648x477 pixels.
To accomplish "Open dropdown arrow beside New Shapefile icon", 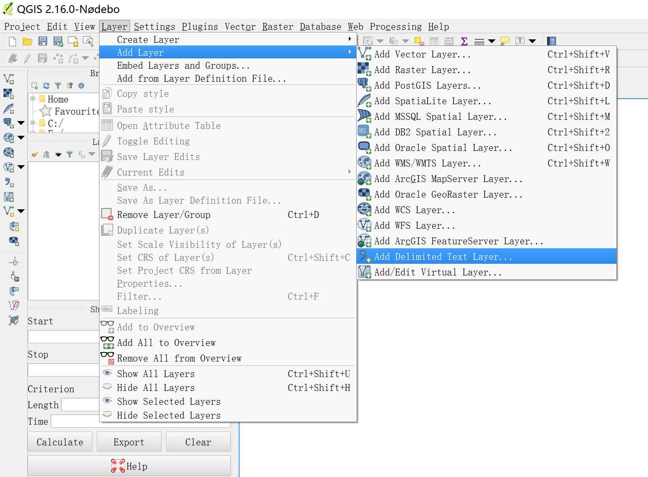I will click(x=21, y=211).
